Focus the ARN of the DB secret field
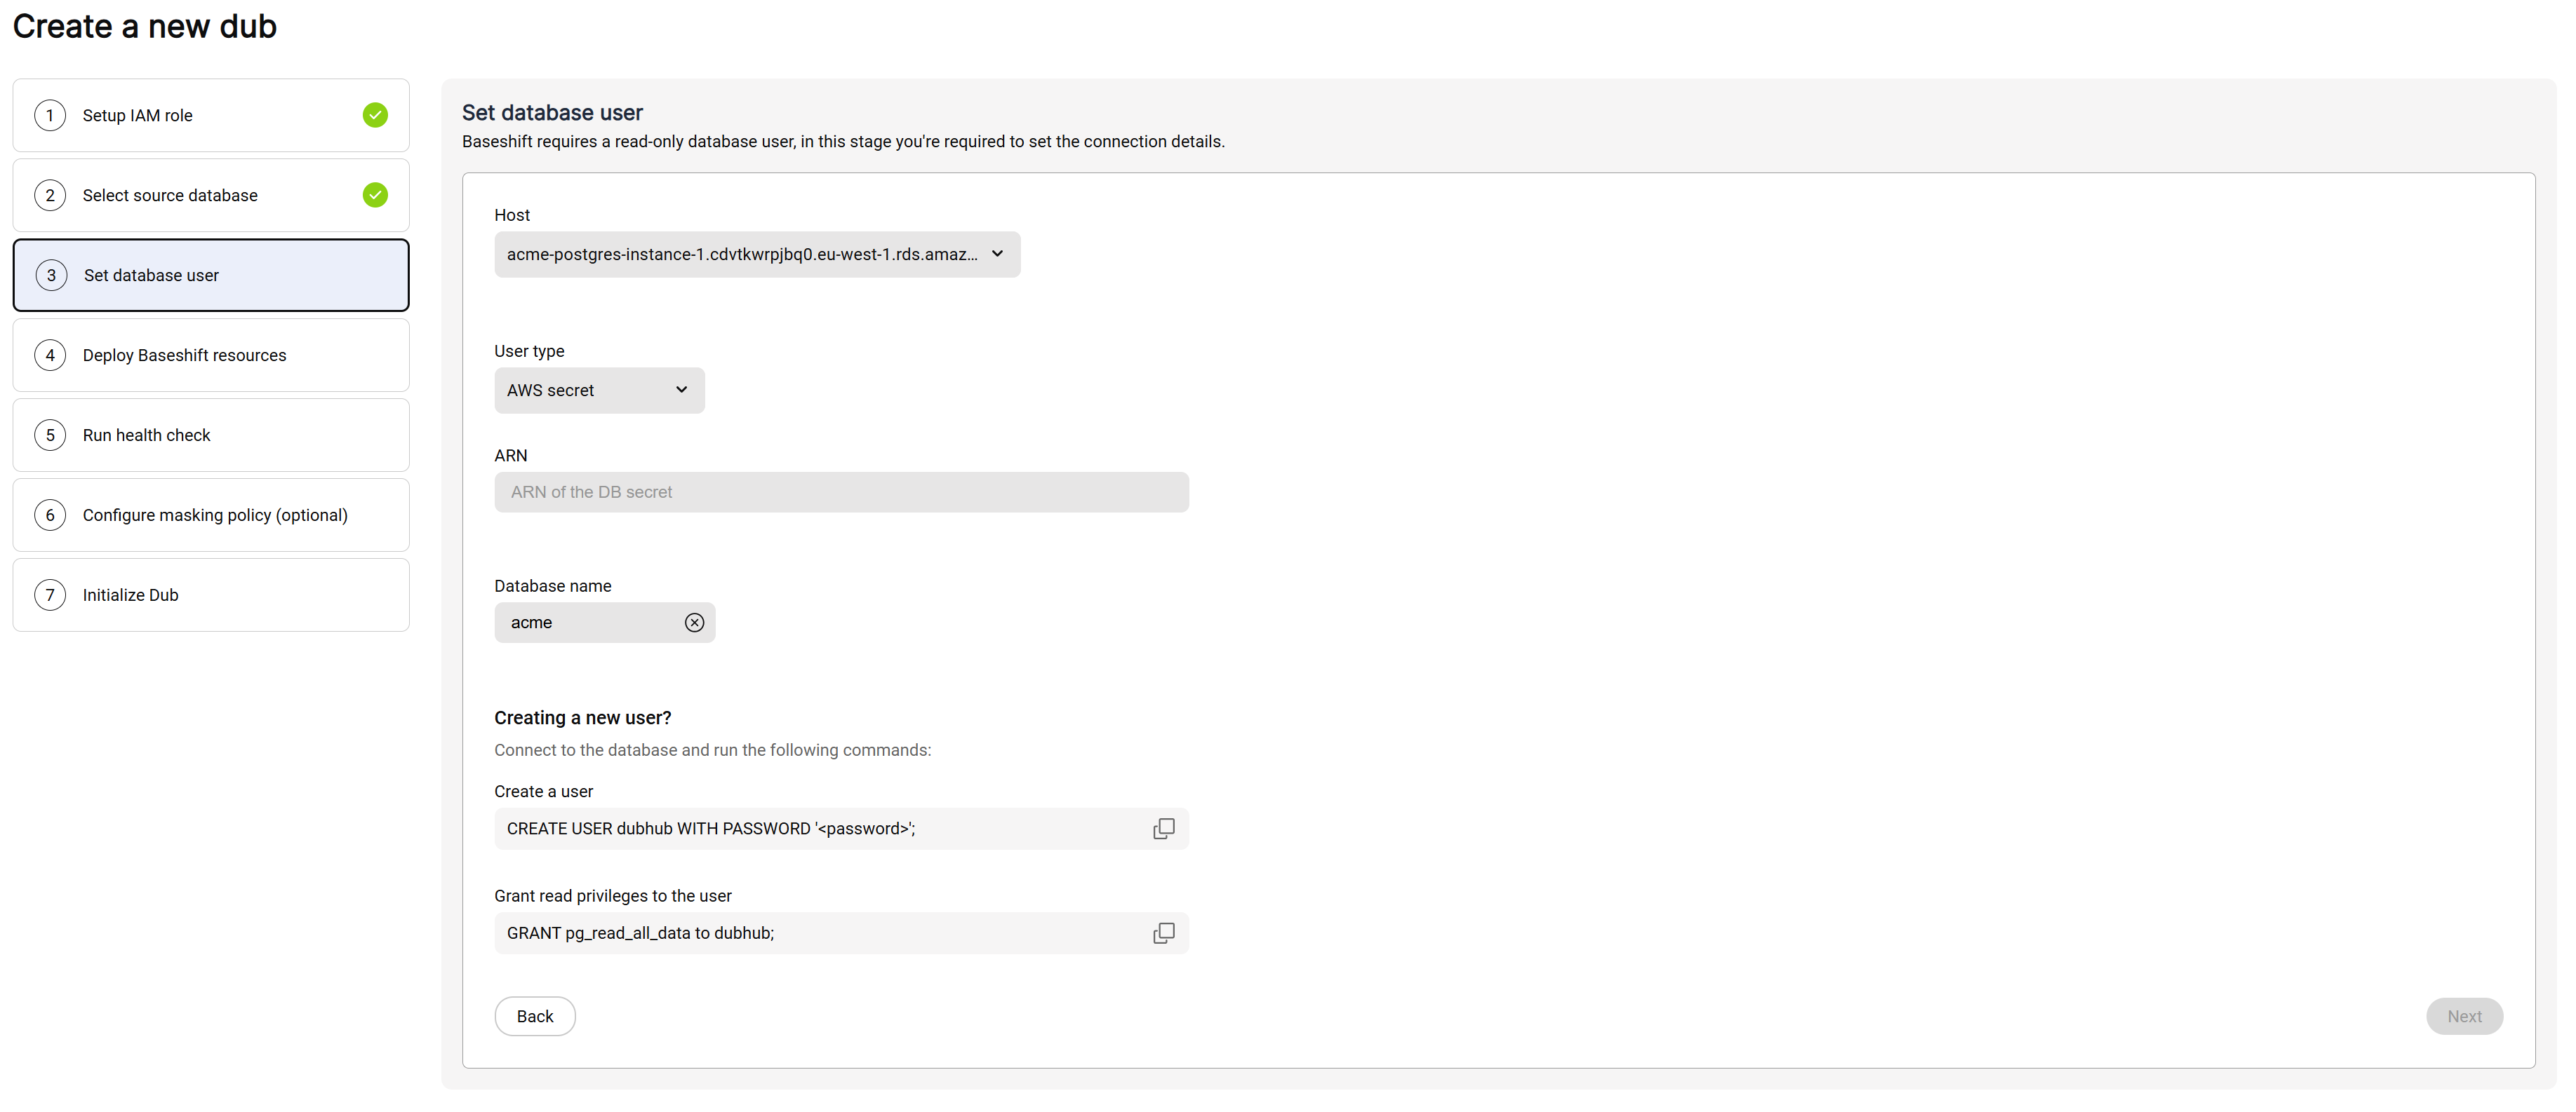 [840, 493]
